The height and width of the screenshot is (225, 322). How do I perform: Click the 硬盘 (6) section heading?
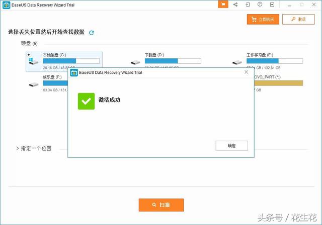(x=29, y=43)
